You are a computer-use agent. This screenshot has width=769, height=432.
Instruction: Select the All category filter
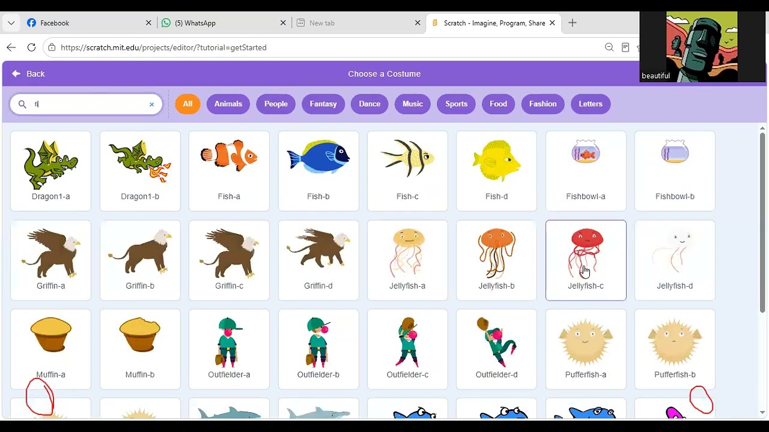(x=187, y=104)
